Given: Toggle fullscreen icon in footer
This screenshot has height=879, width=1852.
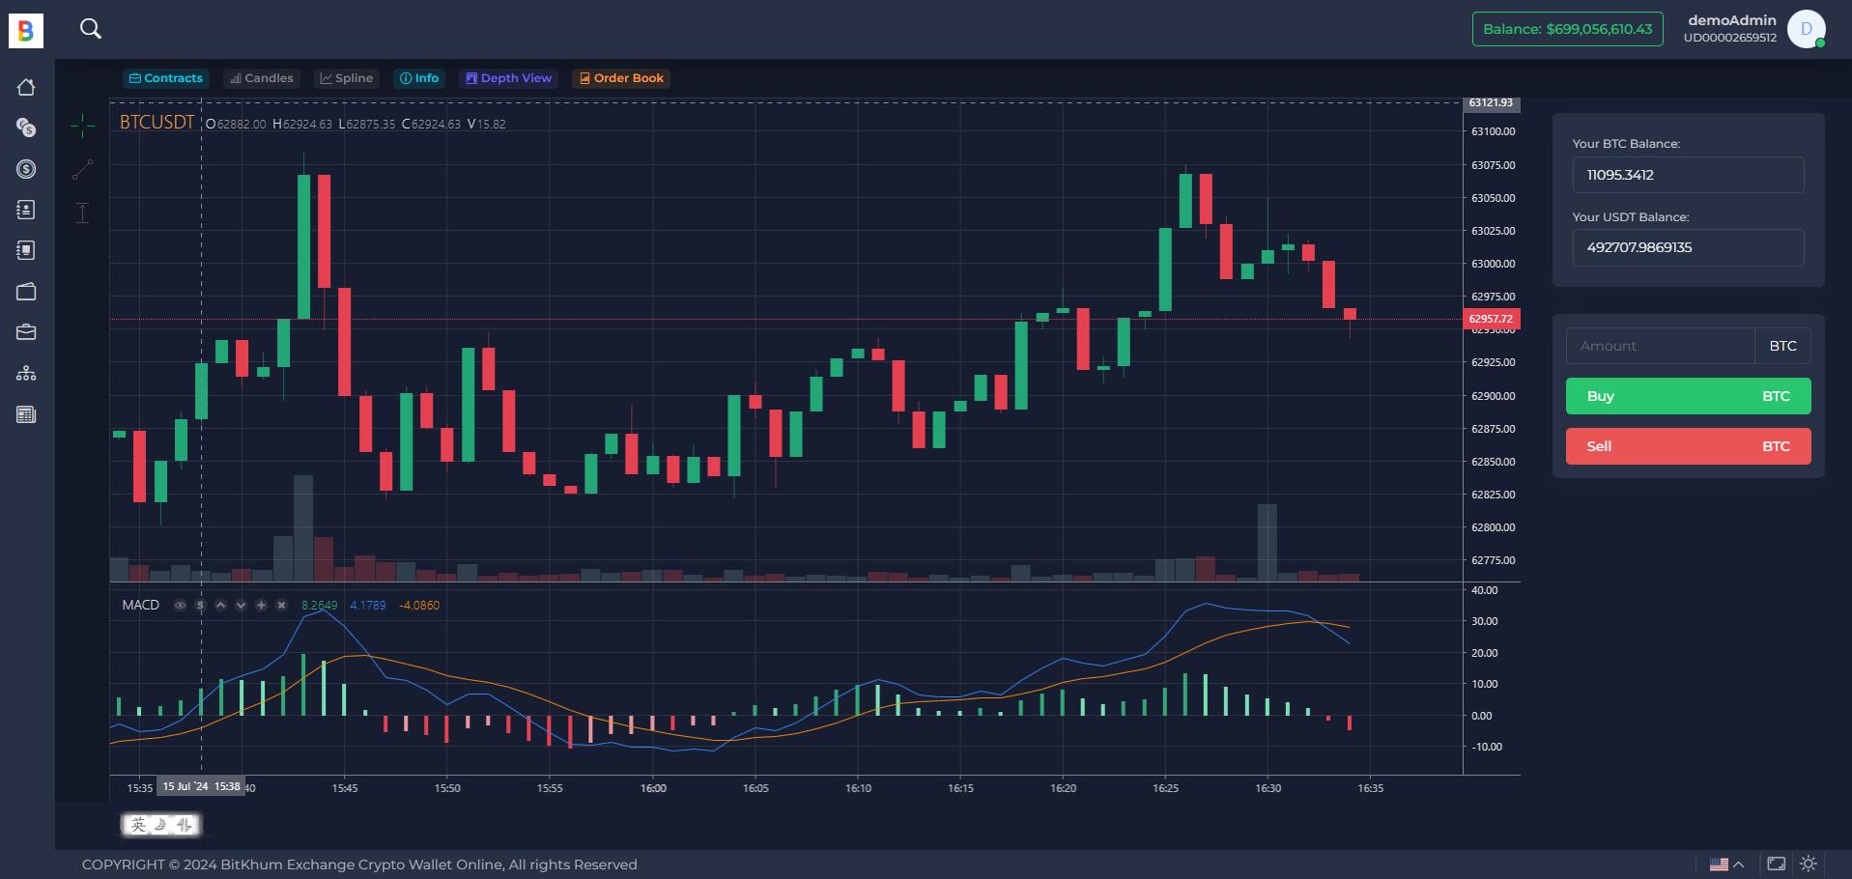Looking at the screenshot, I should tap(1776, 864).
